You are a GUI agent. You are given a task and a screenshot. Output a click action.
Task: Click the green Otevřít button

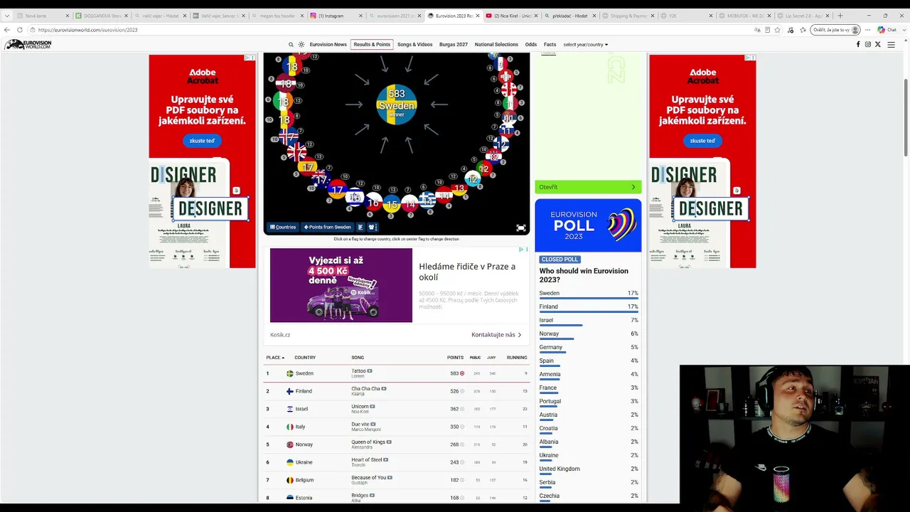click(x=588, y=187)
